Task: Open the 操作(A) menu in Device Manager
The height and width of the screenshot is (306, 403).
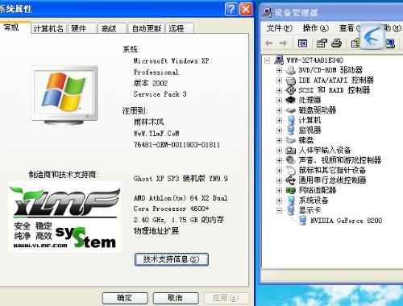Action: pyautogui.click(x=315, y=28)
